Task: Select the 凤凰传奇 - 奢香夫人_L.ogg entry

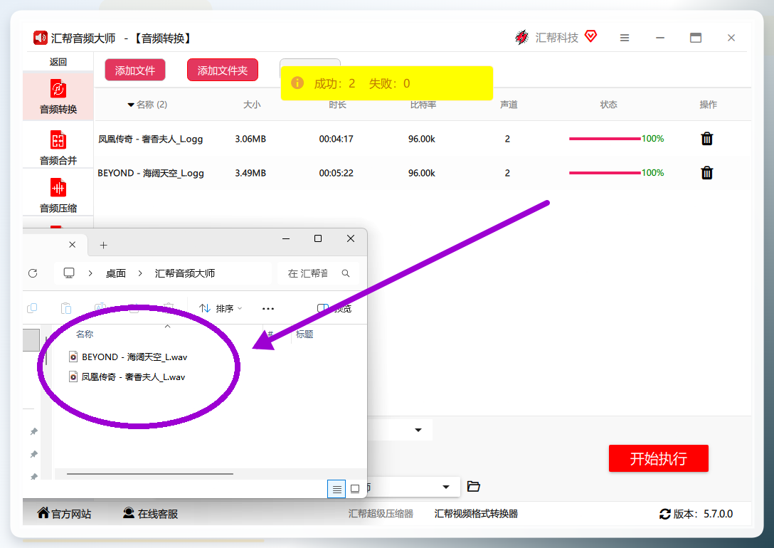Action: [x=151, y=139]
